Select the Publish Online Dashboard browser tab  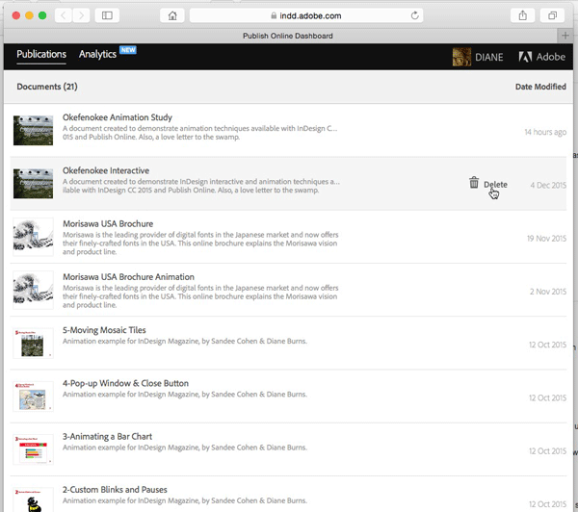287,36
